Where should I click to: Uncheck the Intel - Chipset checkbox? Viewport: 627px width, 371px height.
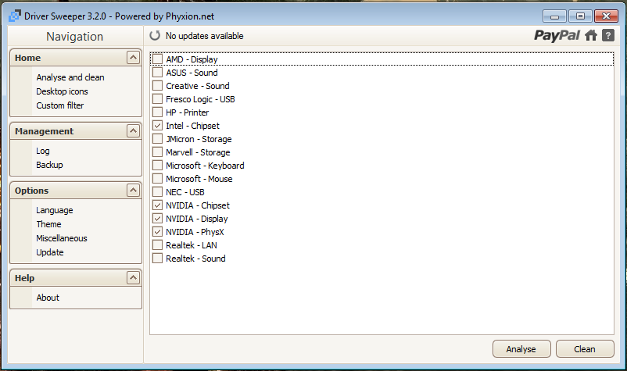[x=158, y=126]
